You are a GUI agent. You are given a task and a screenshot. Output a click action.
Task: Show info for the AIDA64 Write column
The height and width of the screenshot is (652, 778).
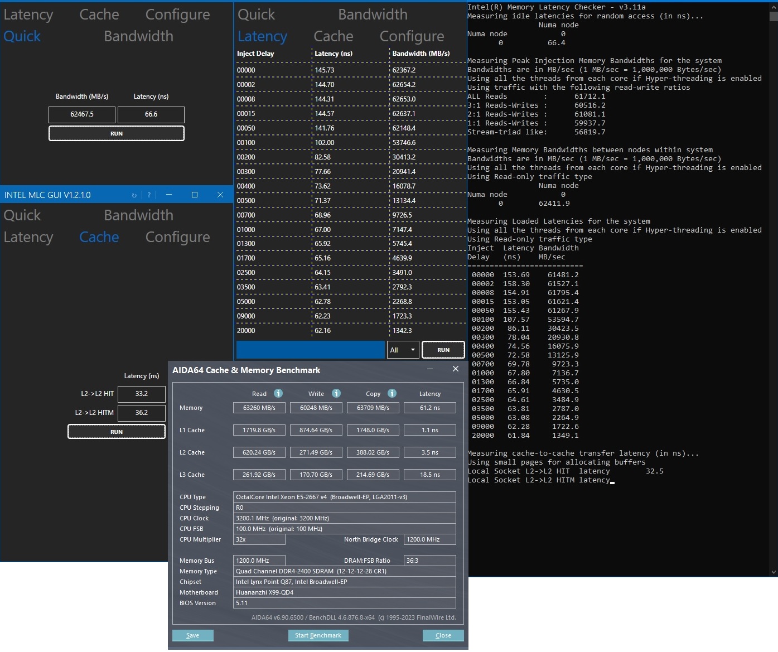[336, 393]
